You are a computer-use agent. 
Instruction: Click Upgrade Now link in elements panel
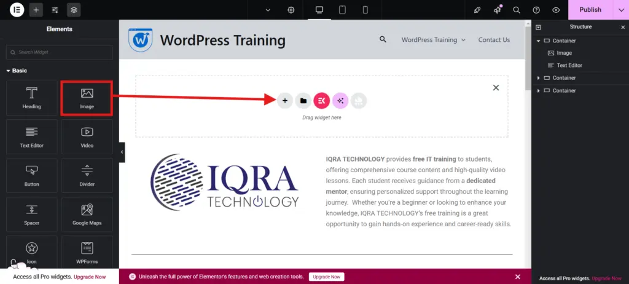coord(90,277)
